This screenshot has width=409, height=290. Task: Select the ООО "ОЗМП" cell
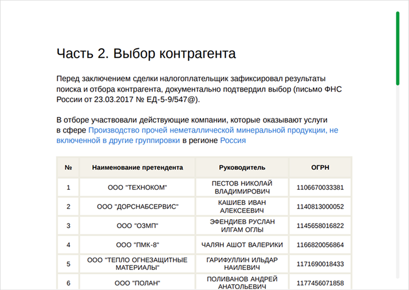tap(137, 226)
